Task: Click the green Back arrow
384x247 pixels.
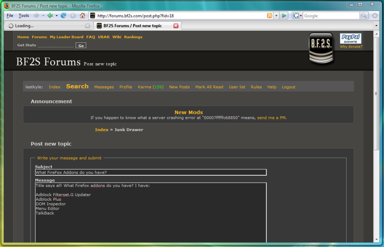Action: 50,16
